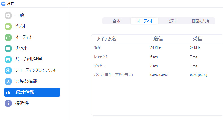This screenshot has width=223, height=120.
Task: Open the 画面の共有 statistics tab
Action: (201, 21)
